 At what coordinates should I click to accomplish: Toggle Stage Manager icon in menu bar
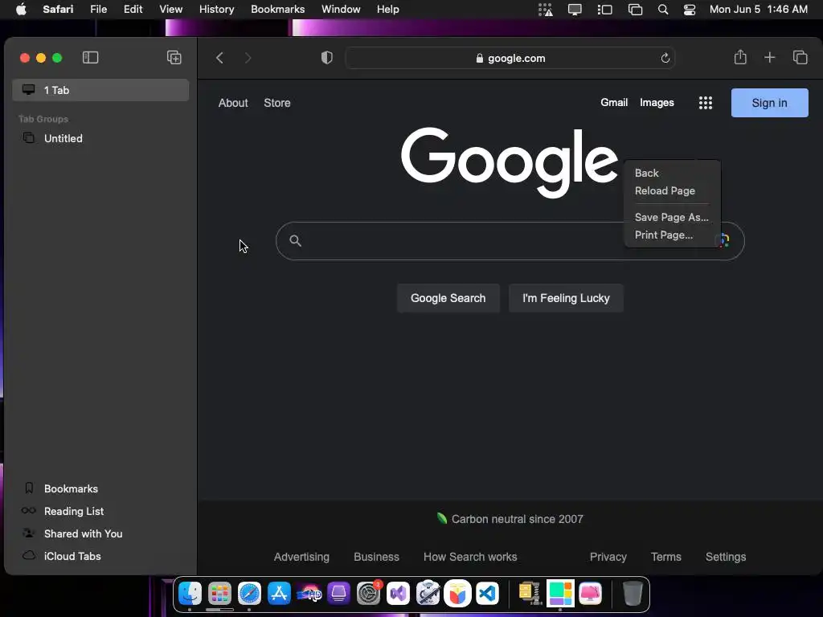pos(604,10)
